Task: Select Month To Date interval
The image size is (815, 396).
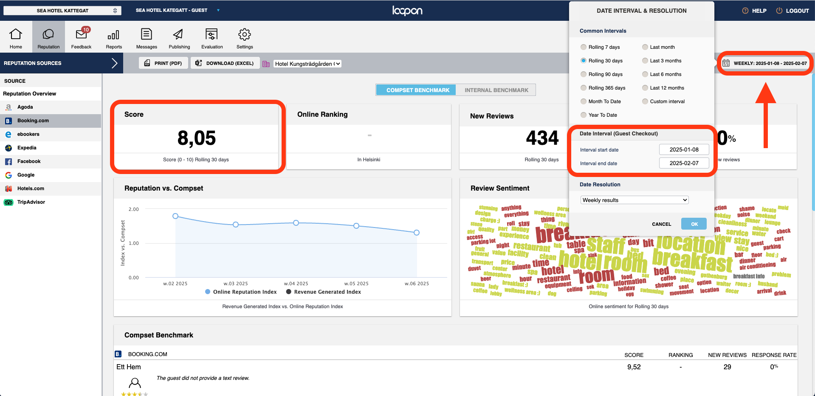Action: [x=584, y=101]
